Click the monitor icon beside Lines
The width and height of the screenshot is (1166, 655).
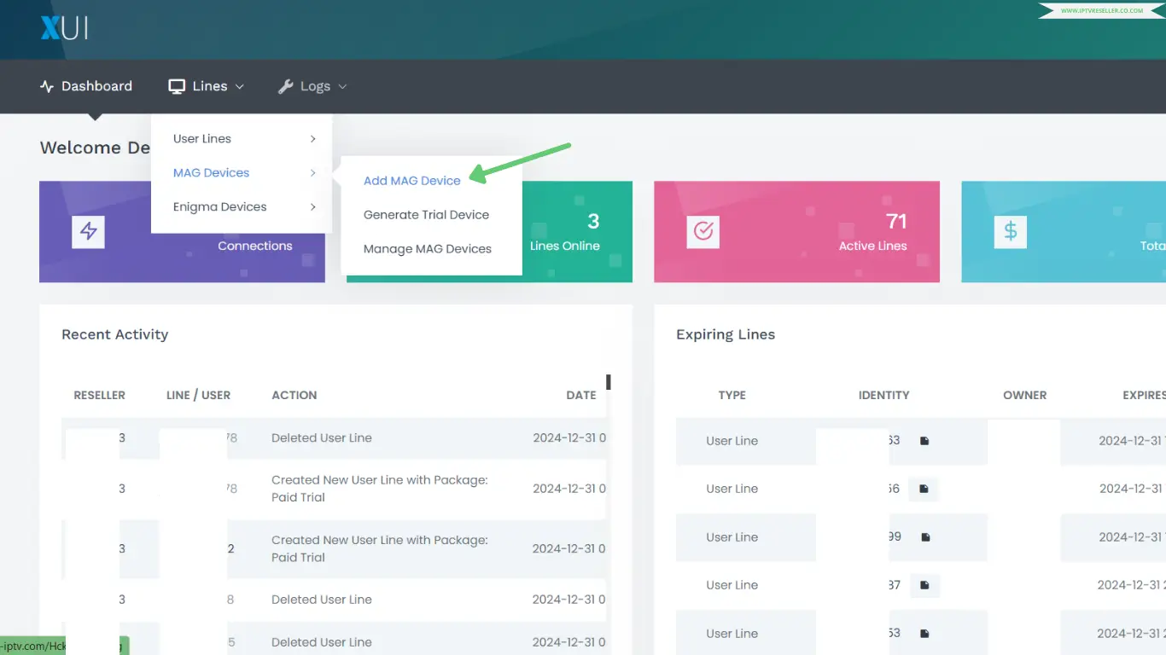click(x=177, y=86)
